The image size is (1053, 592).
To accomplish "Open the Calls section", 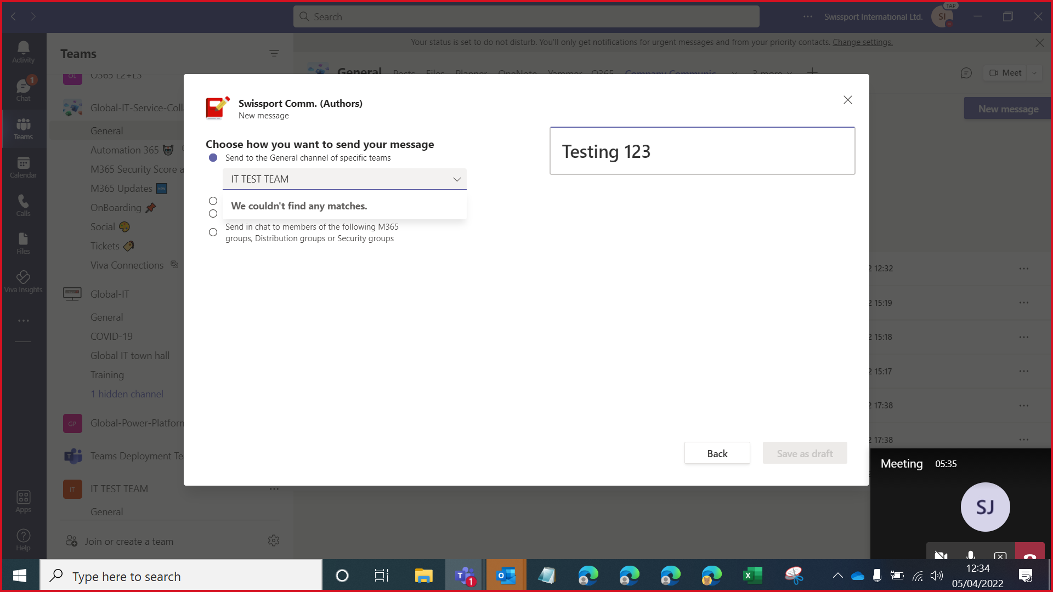I will pos(23,206).
